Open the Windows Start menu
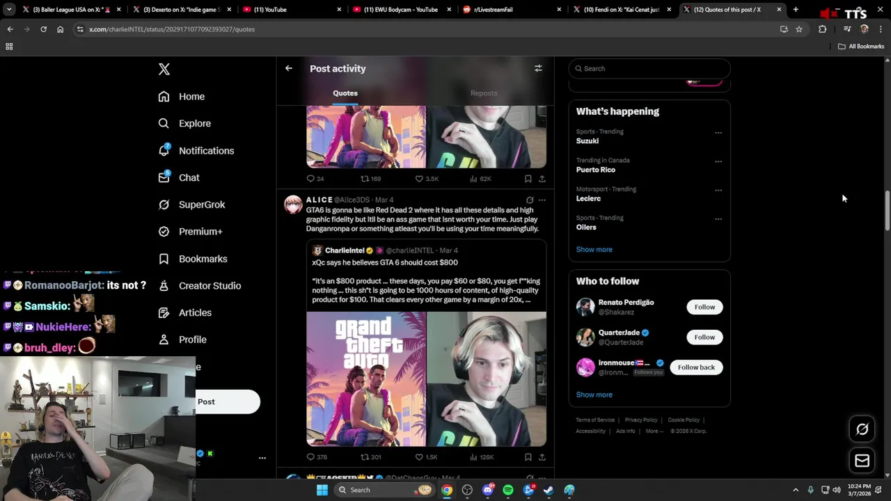The height and width of the screenshot is (501, 891). tap(322, 490)
